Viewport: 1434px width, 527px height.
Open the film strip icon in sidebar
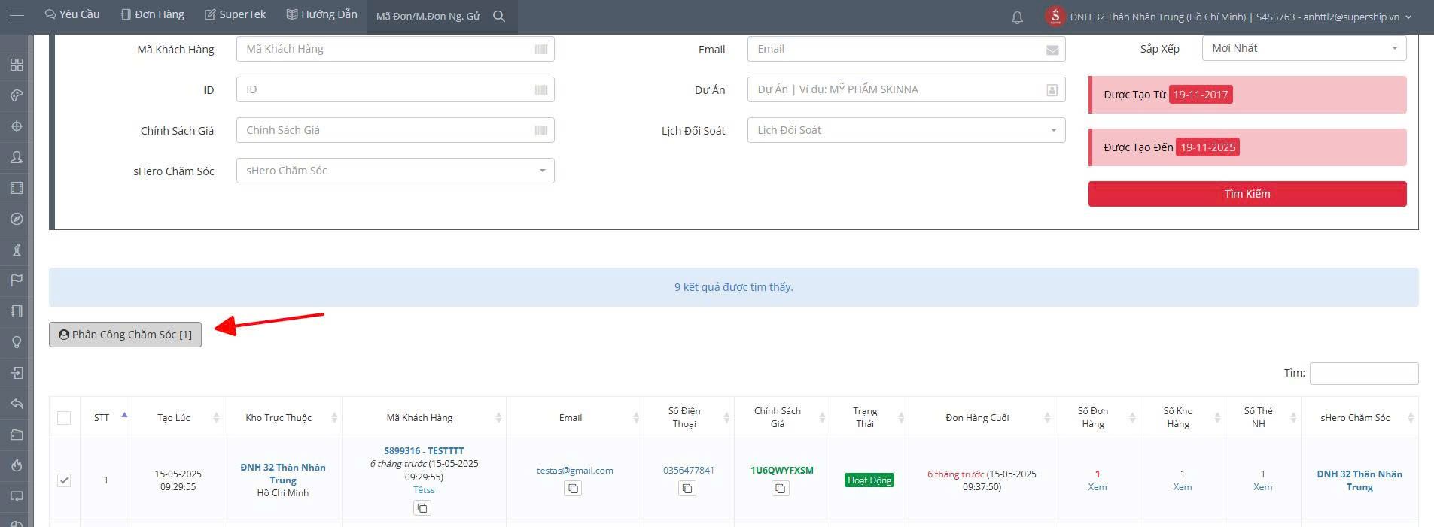coord(17,188)
